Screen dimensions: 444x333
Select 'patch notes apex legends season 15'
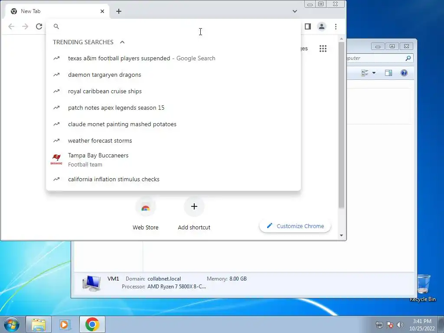pos(173,108)
